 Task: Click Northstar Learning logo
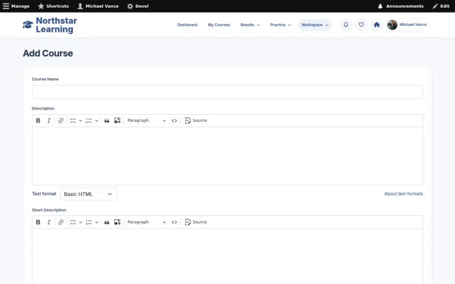50,25
